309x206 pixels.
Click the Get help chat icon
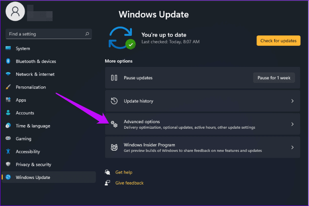click(x=108, y=172)
